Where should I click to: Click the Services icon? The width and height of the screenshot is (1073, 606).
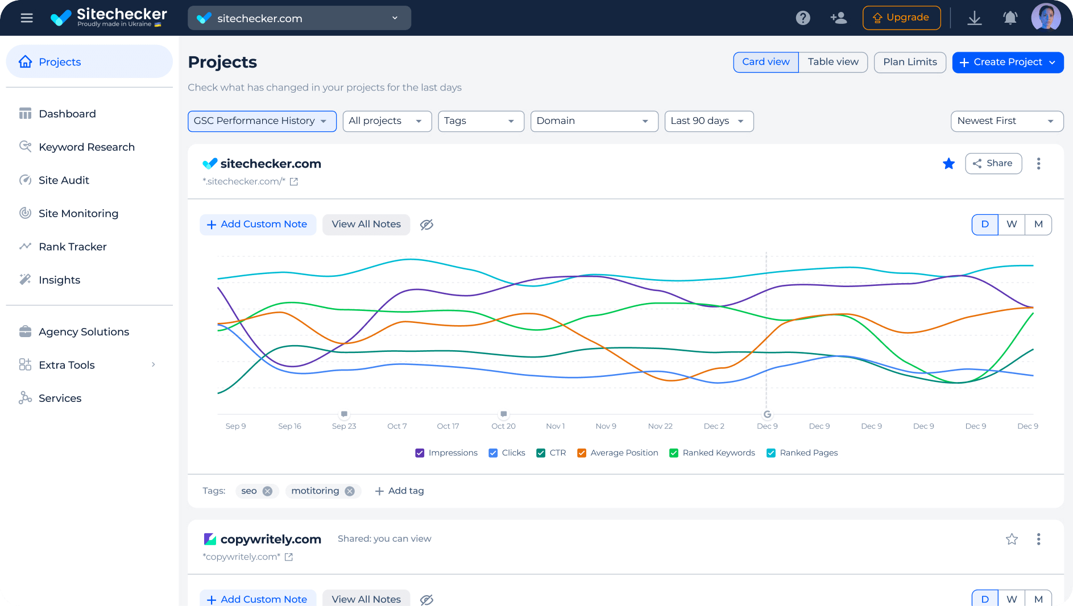[x=25, y=398]
